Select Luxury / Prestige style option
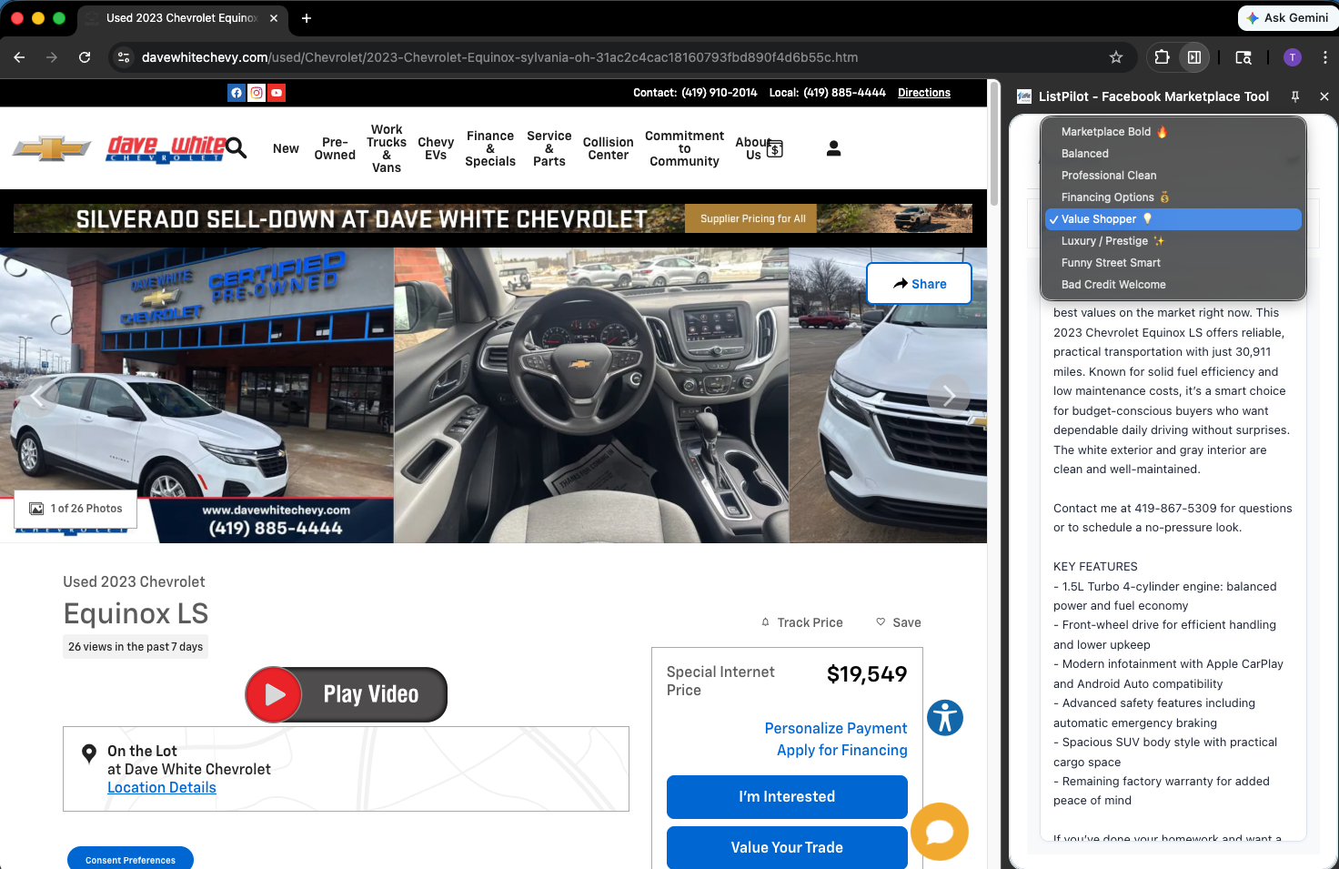Image resolution: width=1339 pixels, height=869 pixels. click(x=1173, y=241)
